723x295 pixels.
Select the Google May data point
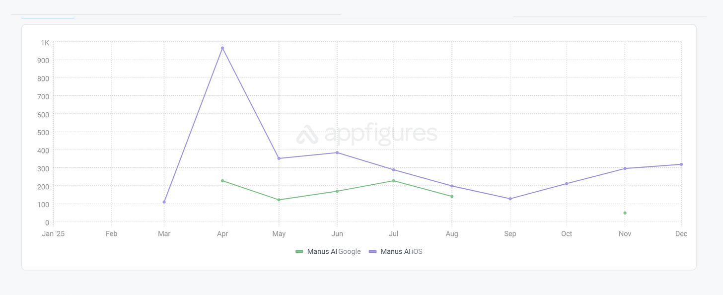point(279,200)
